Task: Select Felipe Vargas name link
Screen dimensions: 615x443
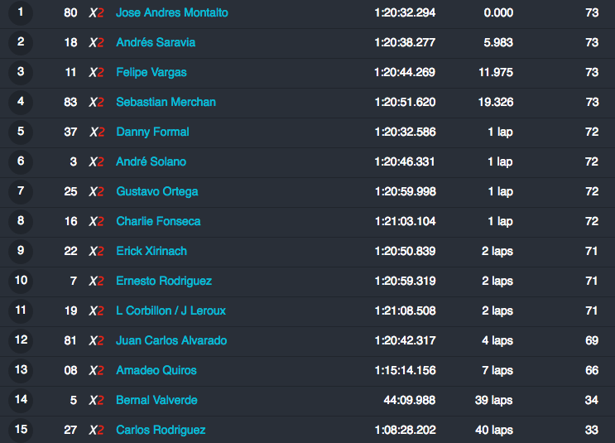Action: point(151,72)
